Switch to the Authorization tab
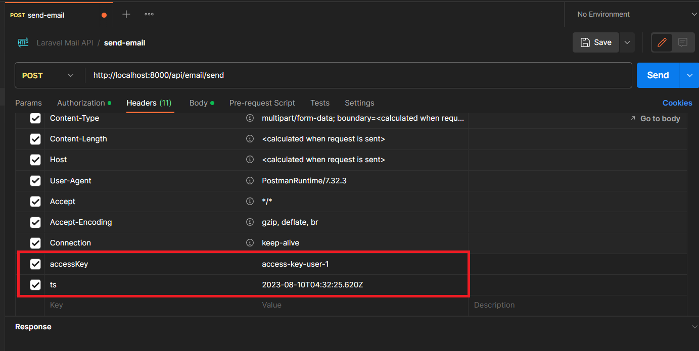This screenshot has width=699, height=351. [x=84, y=103]
